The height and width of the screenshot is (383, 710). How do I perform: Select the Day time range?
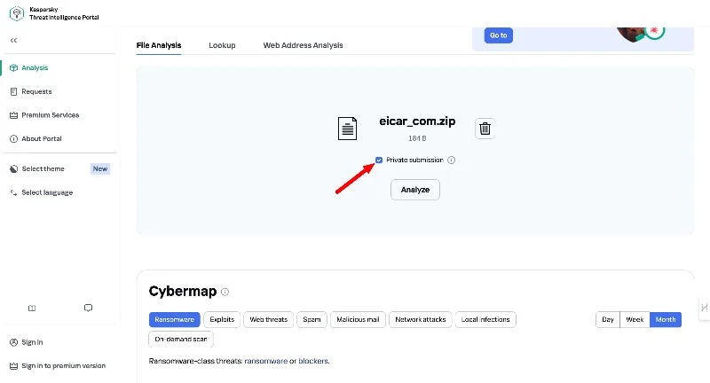(608, 319)
